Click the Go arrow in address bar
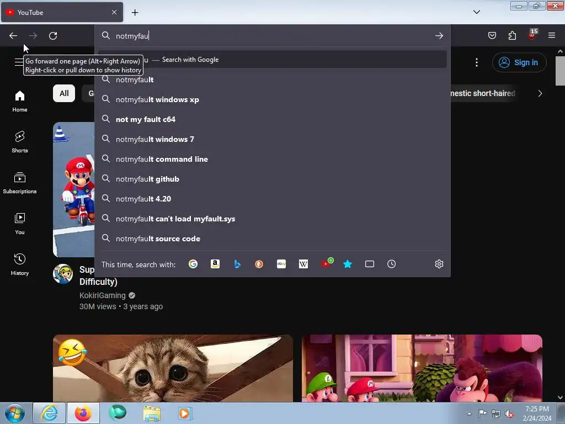 pyautogui.click(x=439, y=36)
